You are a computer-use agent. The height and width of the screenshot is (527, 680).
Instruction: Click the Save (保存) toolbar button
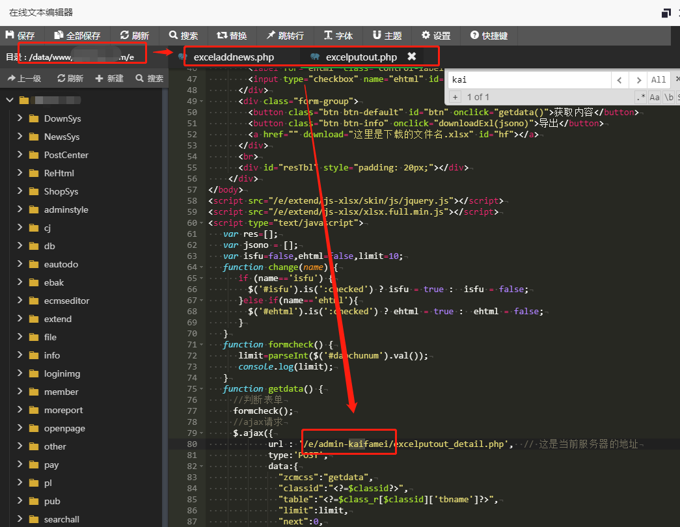[x=20, y=36]
